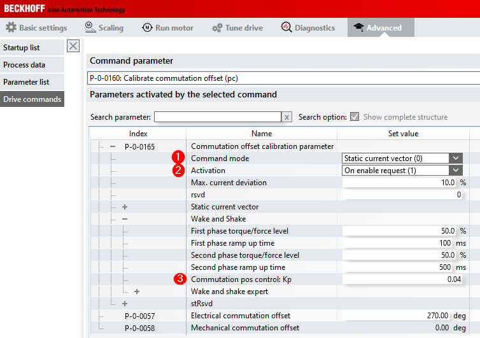Image resolution: width=480 pixels, height=338 pixels.
Task: Collapse the P-0-0165 tree node
Action: coord(113,146)
